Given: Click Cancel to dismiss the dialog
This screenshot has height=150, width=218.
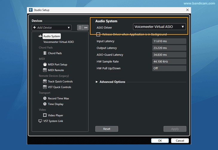Looking at the screenshot, I should [x=180, y=140].
